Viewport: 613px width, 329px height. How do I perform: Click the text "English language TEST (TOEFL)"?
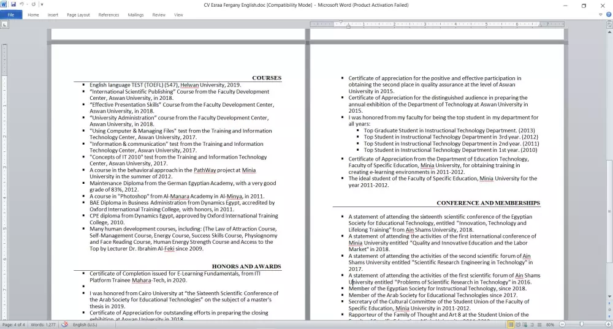(x=126, y=85)
